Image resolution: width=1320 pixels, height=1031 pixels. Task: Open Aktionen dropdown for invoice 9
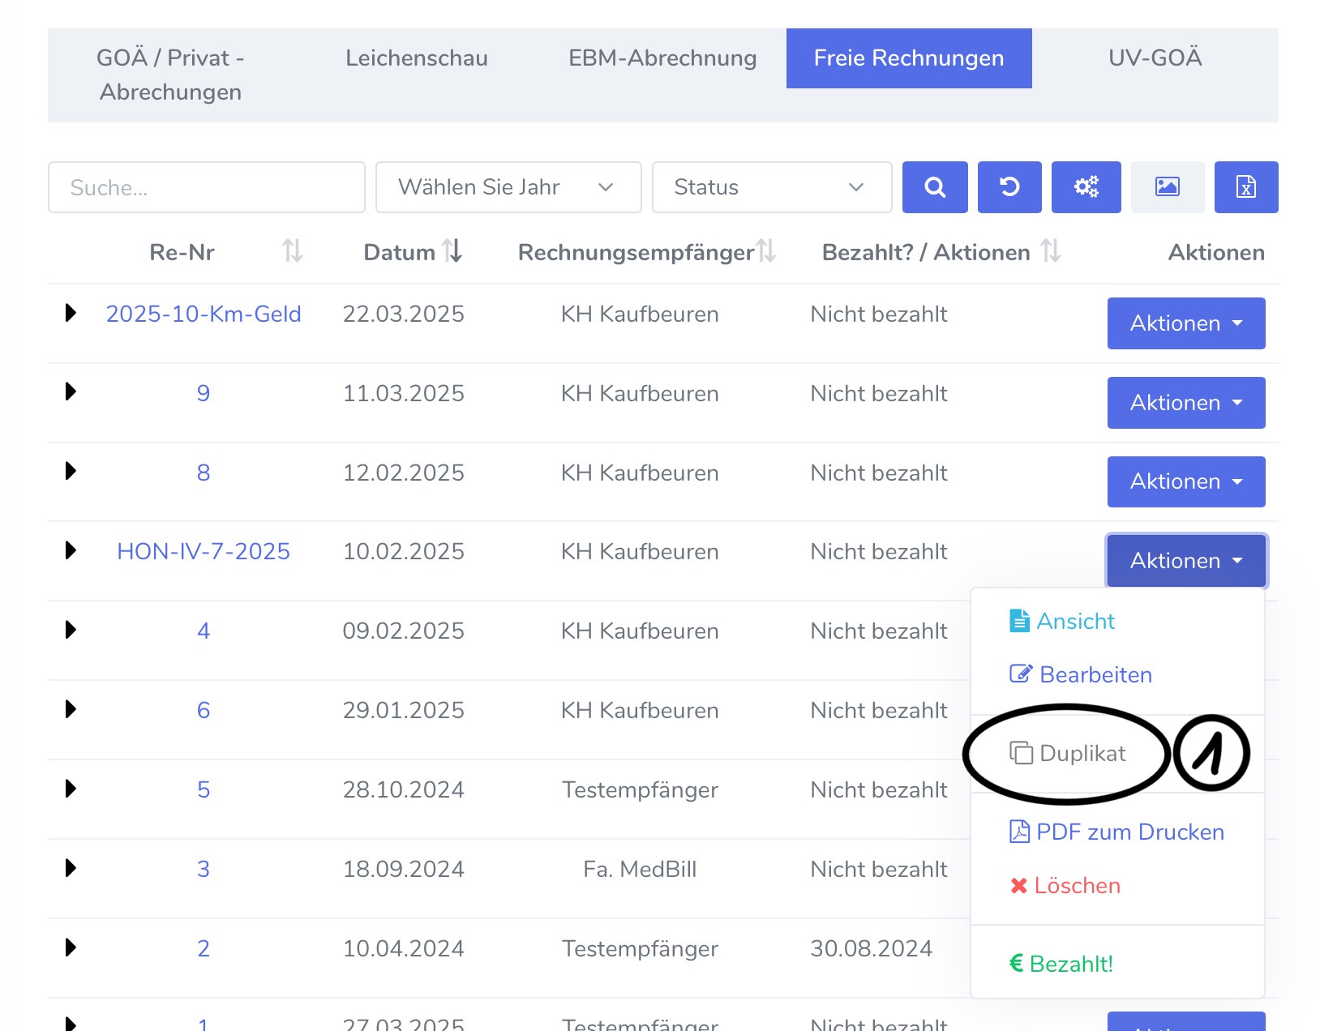(1185, 403)
